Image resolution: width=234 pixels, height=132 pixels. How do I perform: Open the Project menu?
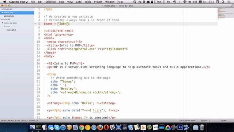(x=98, y=2)
